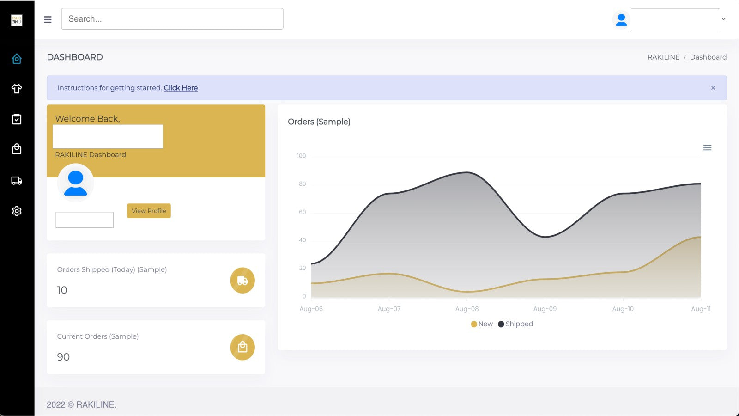
Task: Click the truck icon on Orders Shipped card
Action: [242, 281]
